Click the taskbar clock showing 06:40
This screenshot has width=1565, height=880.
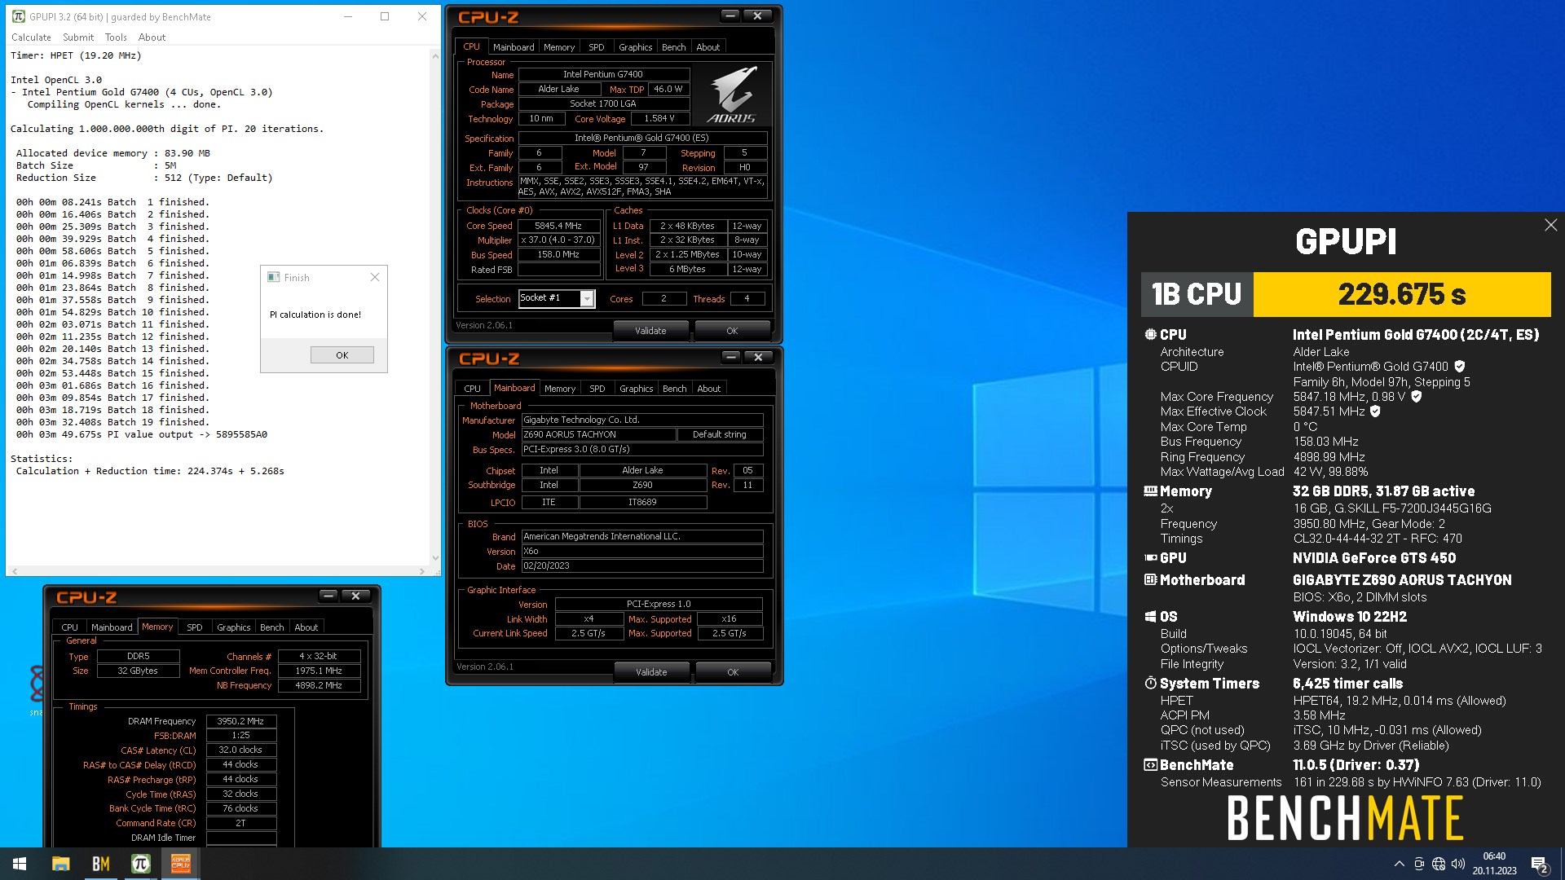point(1494,864)
